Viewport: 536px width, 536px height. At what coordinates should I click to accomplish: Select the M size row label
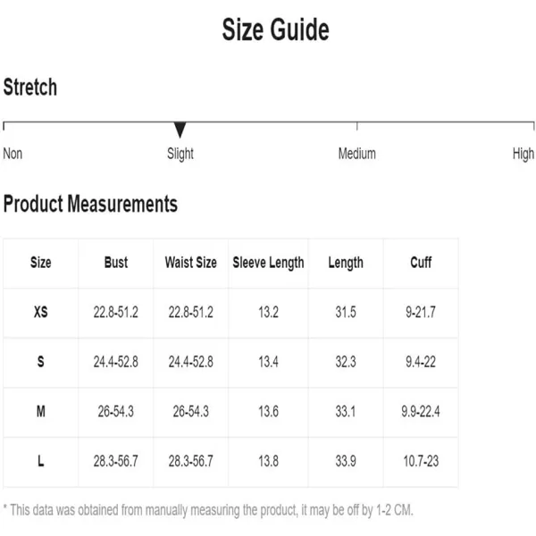(41, 411)
